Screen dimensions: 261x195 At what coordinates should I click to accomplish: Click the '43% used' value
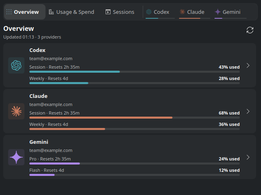[229, 67]
